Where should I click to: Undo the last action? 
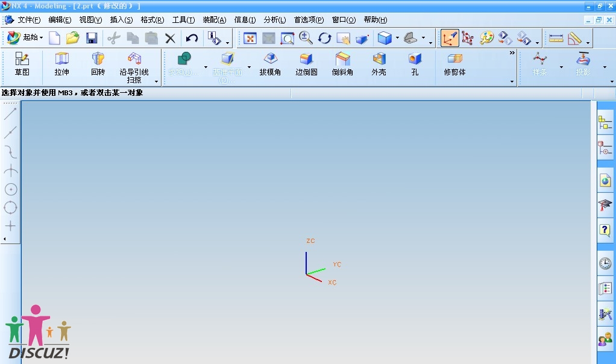point(192,38)
